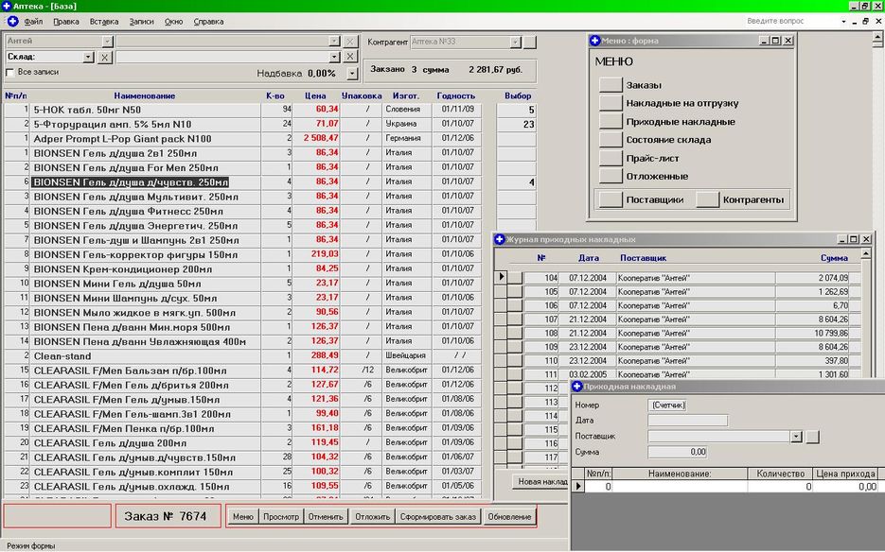Screen dimensions: 885x552
Task: Click invoice sum 10 799,86 in journal
Action: point(812,334)
